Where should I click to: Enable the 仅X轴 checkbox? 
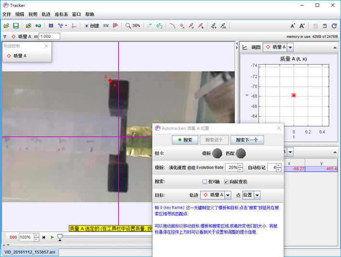click(x=205, y=182)
